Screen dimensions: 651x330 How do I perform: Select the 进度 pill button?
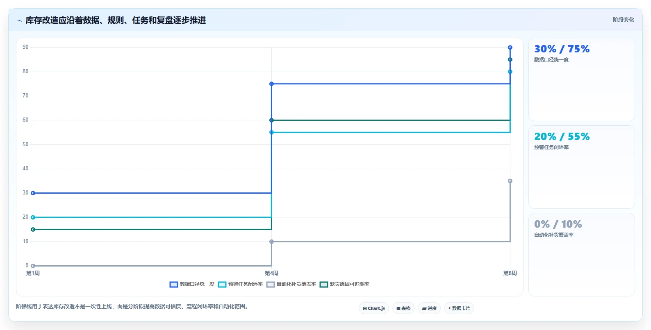click(429, 308)
